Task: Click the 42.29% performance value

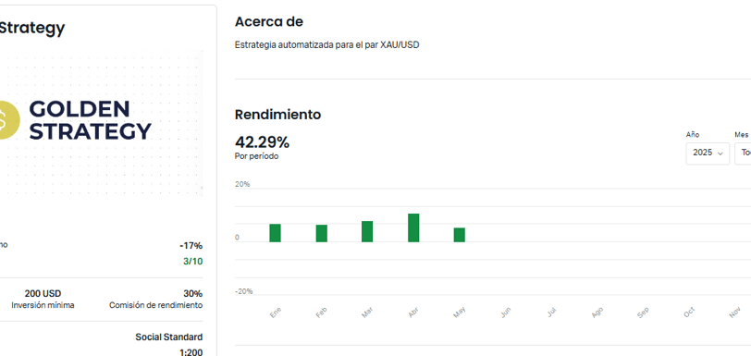Action: (262, 142)
